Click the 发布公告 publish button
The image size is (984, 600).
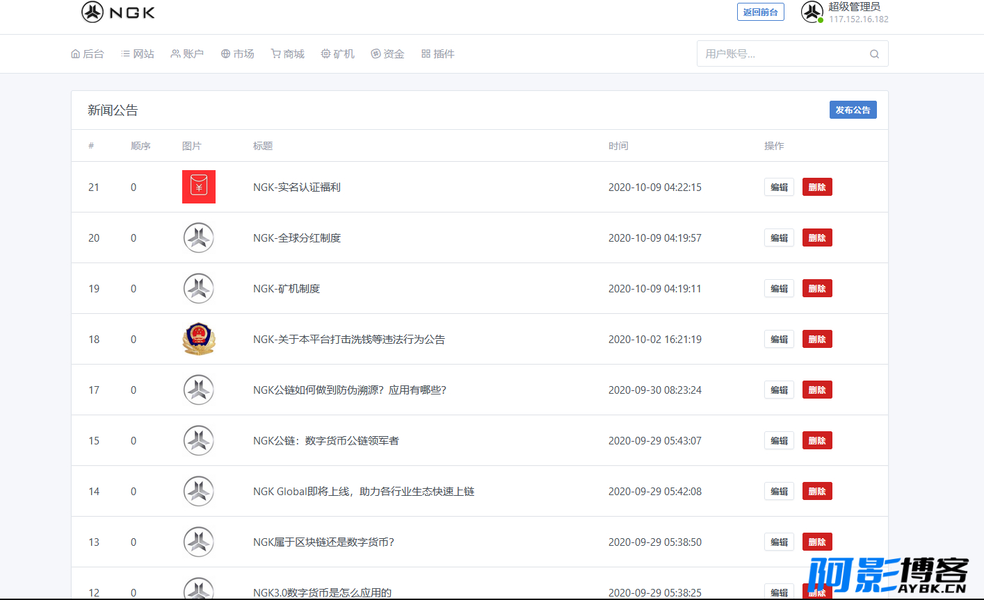(853, 110)
